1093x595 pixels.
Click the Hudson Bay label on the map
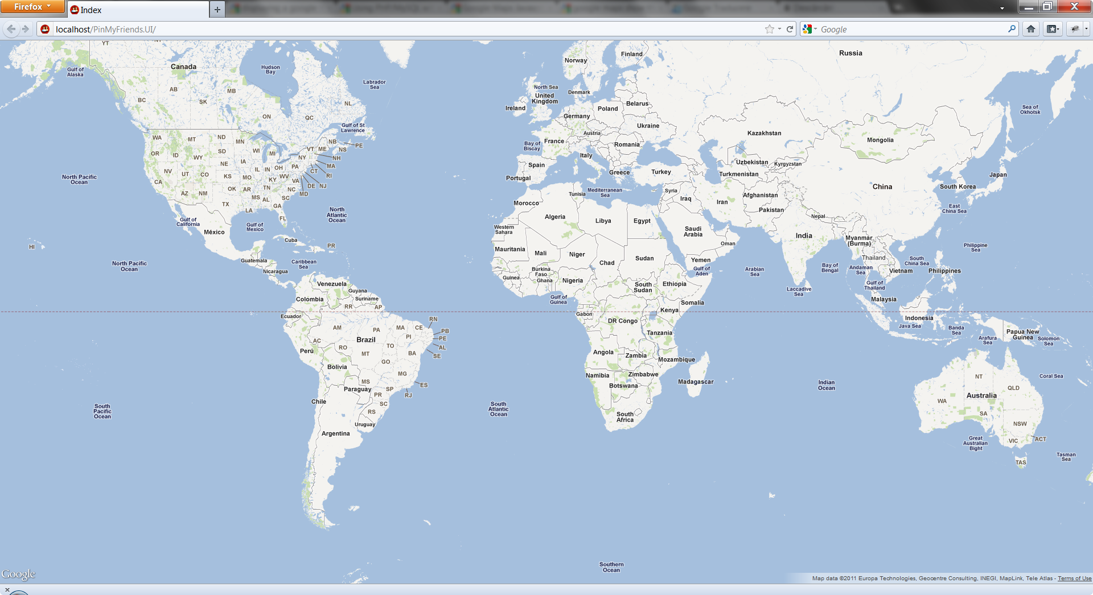click(270, 69)
